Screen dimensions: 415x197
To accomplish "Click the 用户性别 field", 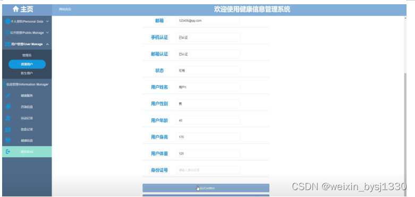I will [x=208, y=104].
